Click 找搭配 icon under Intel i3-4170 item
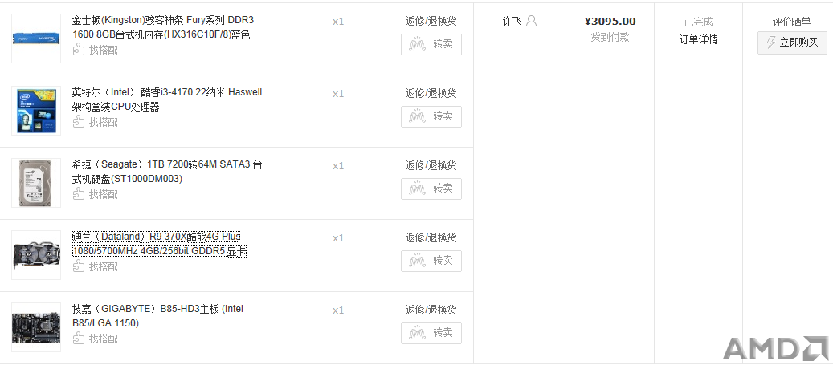The height and width of the screenshot is (365, 833). pos(79,122)
